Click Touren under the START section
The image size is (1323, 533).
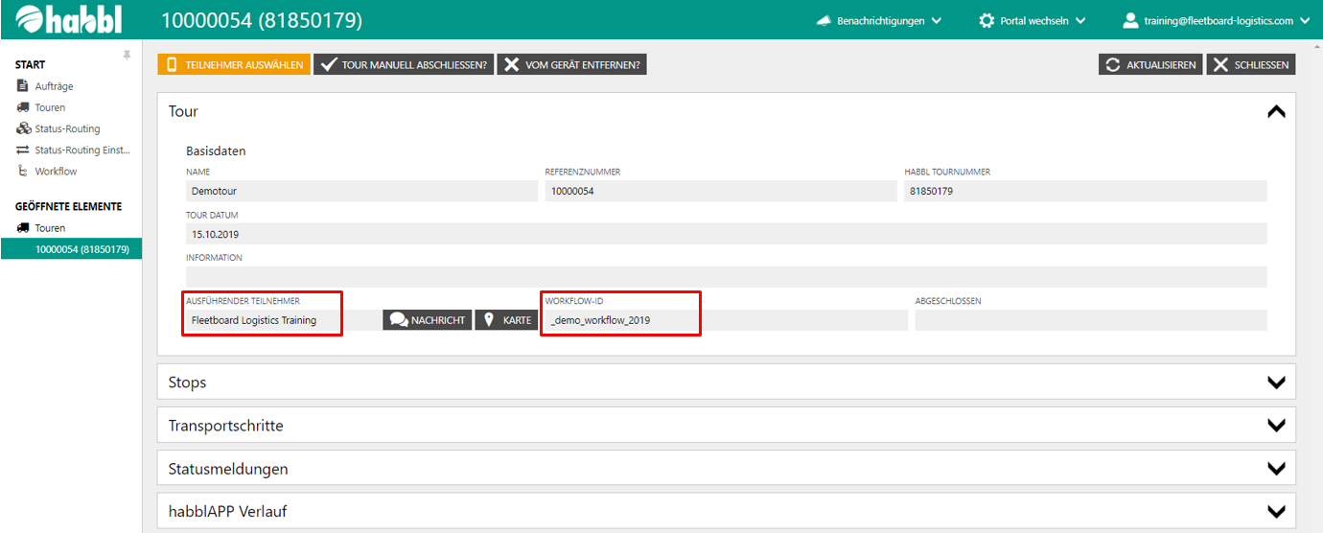(x=50, y=107)
